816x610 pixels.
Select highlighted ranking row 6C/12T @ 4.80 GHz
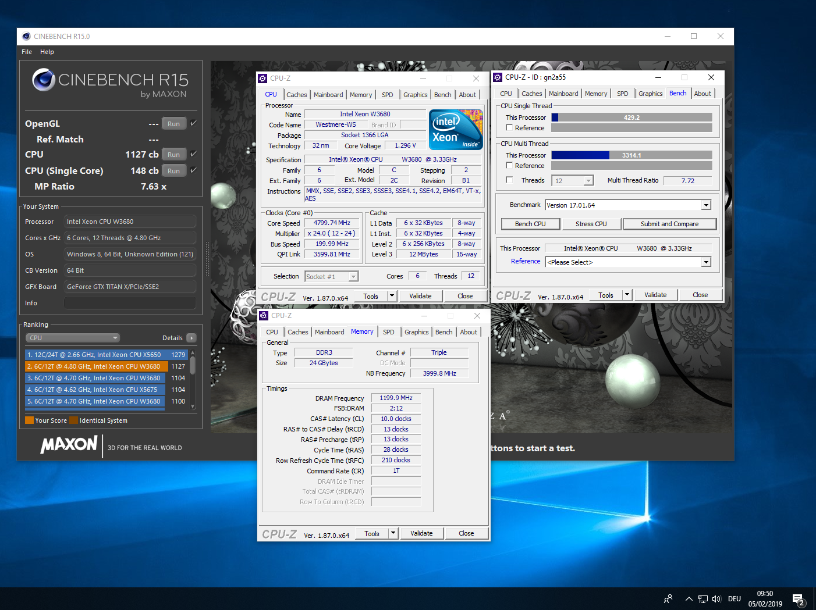106,366
